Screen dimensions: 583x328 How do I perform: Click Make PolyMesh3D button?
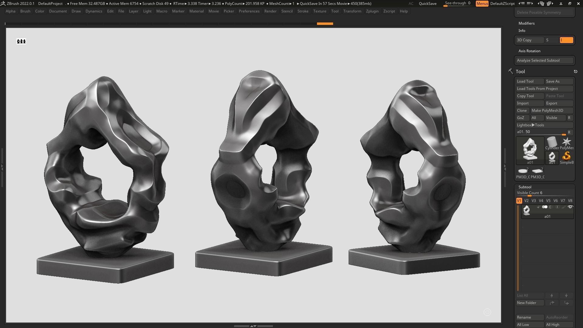(552, 111)
